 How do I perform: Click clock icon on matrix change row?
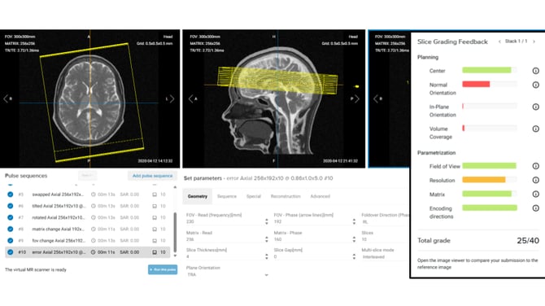pyautogui.click(x=94, y=229)
